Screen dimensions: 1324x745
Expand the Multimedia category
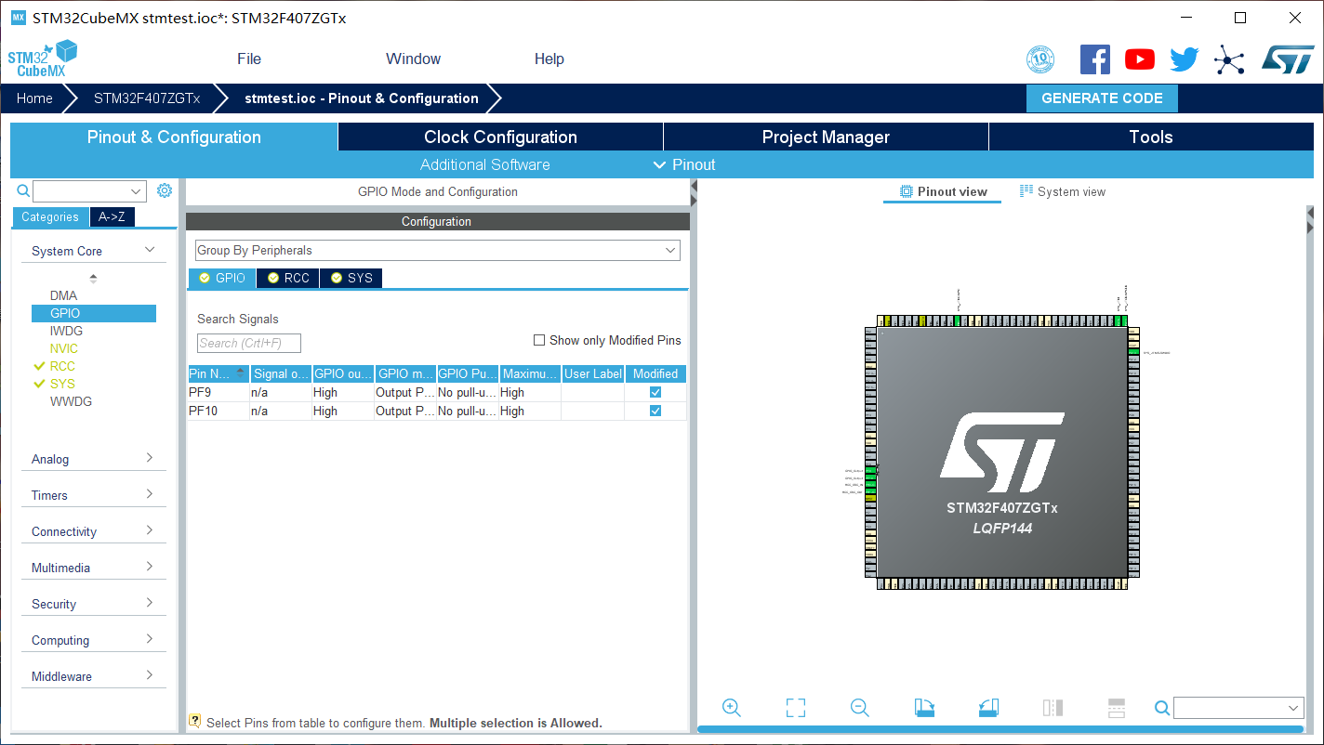(x=94, y=568)
